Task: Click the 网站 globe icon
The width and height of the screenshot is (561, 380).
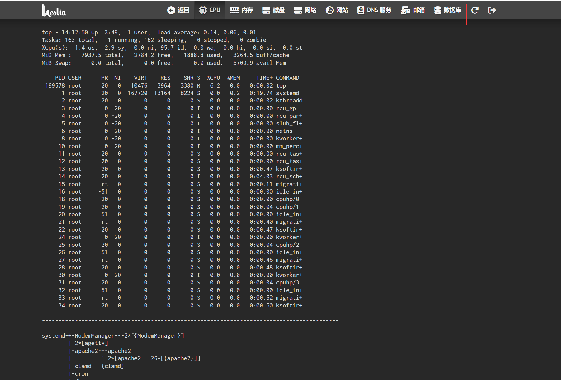Action: coord(329,10)
